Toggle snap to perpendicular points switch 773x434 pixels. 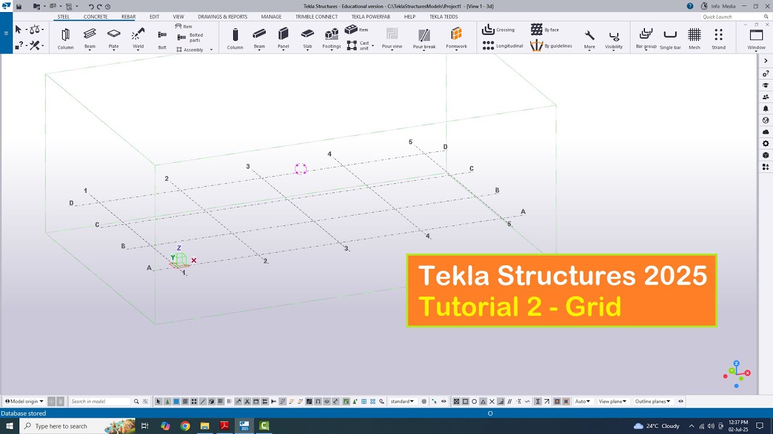[x=501, y=401]
